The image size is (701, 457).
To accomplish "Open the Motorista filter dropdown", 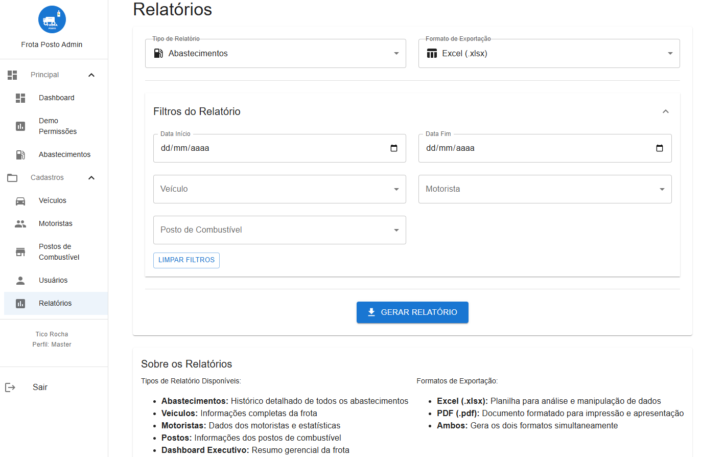I will pos(545,189).
